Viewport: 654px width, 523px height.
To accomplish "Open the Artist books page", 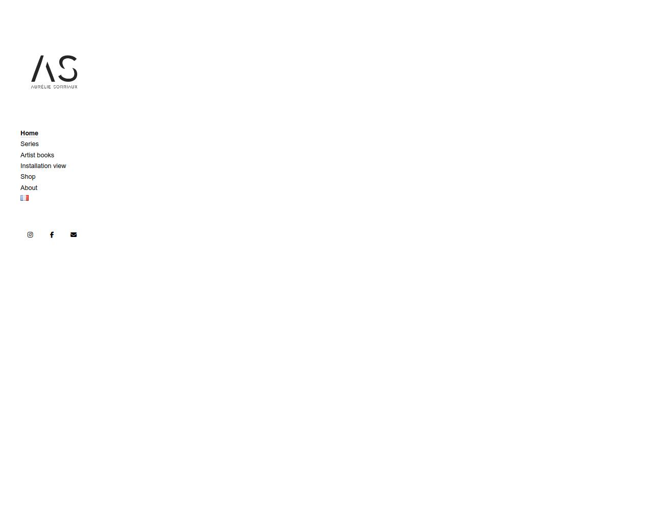I will [x=37, y=155].
